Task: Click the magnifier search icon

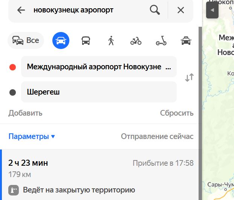Action: (155, 10)
